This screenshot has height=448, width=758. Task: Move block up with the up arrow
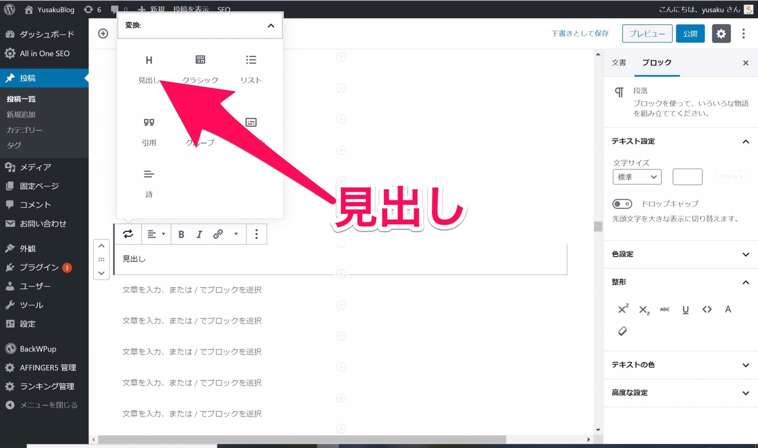[102, 246]
